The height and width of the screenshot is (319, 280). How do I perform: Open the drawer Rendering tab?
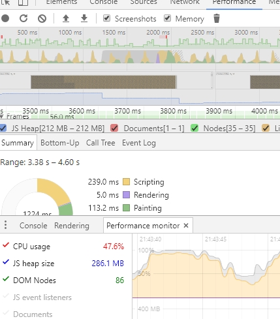(72, 226)
